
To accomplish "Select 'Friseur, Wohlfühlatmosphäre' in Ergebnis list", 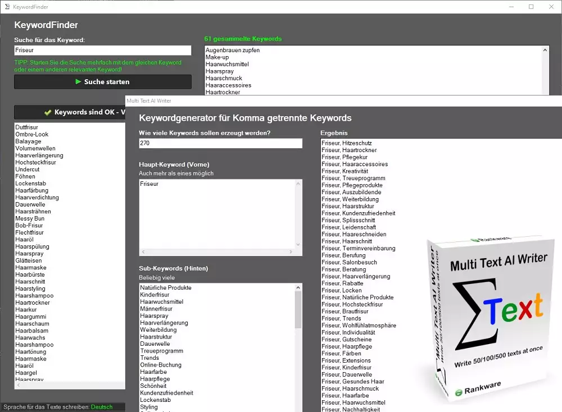I will coord(359,326).
